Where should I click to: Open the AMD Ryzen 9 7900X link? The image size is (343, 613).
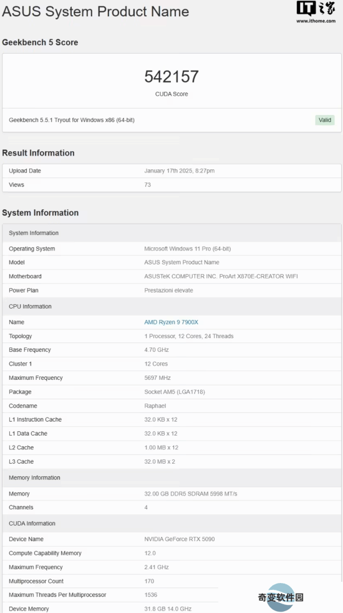(x=171, y=322)
